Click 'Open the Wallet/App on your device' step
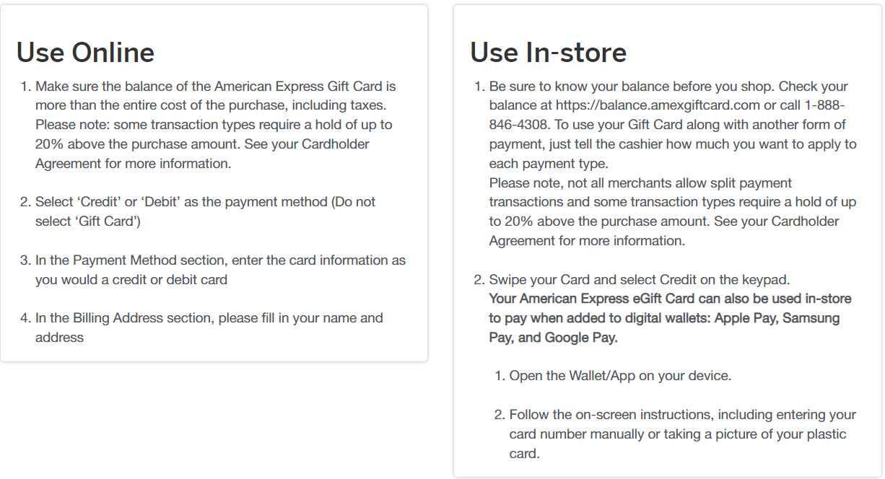 [620, 376]
